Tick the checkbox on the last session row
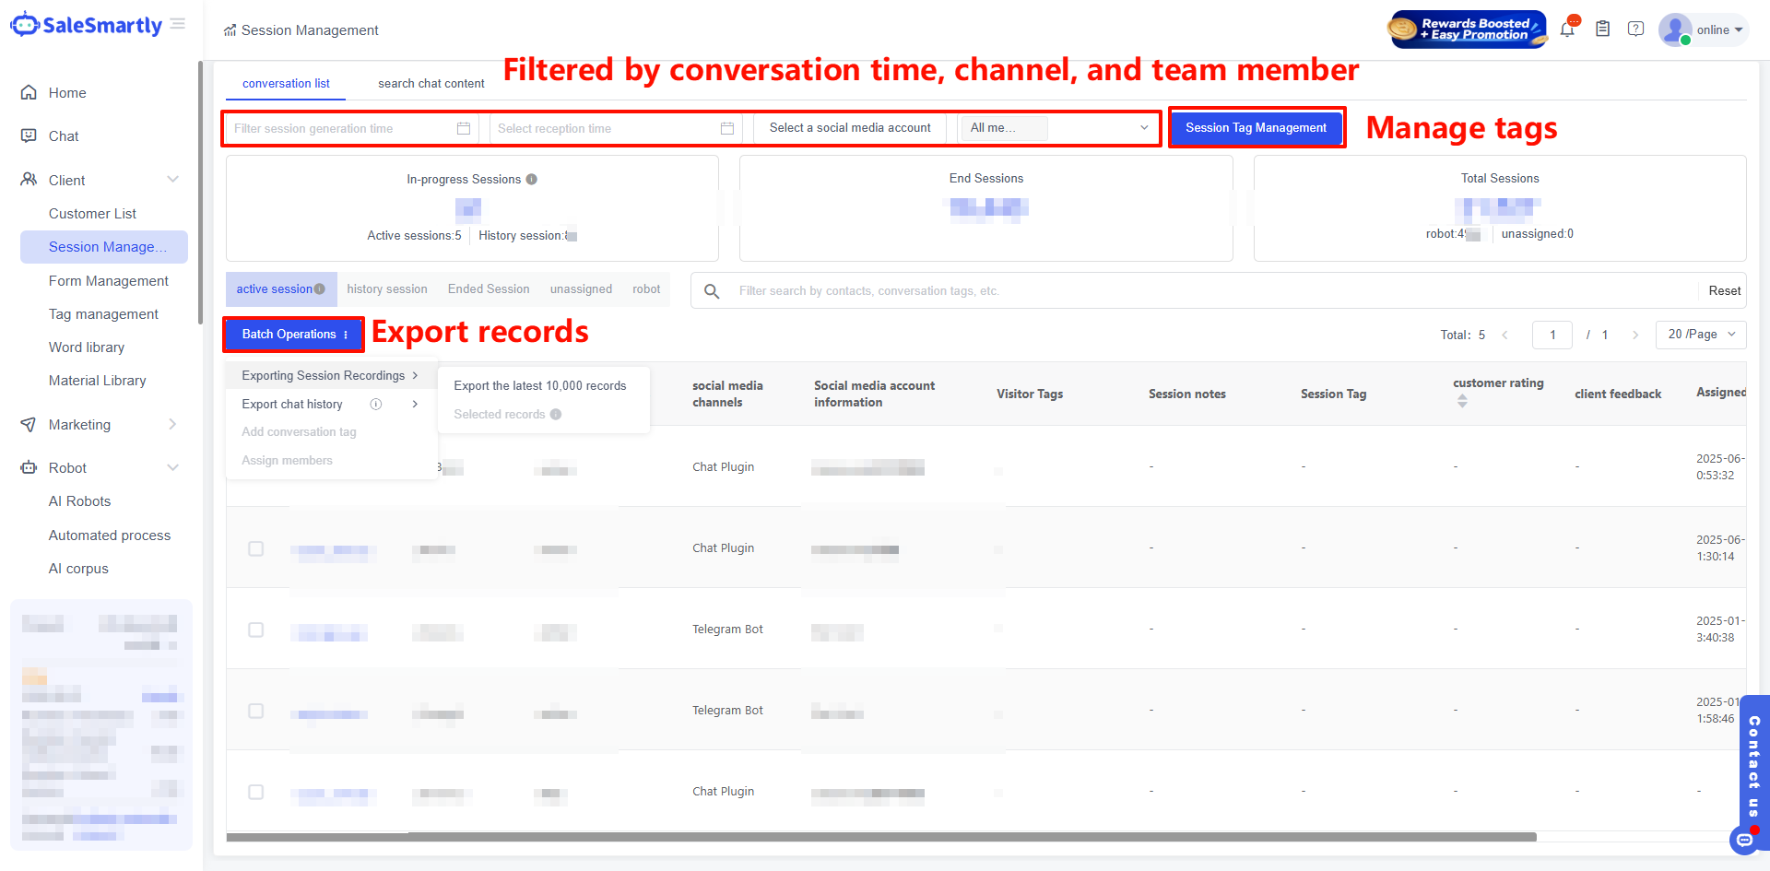The image size is (1770, 871). click(x=255, y=792)
